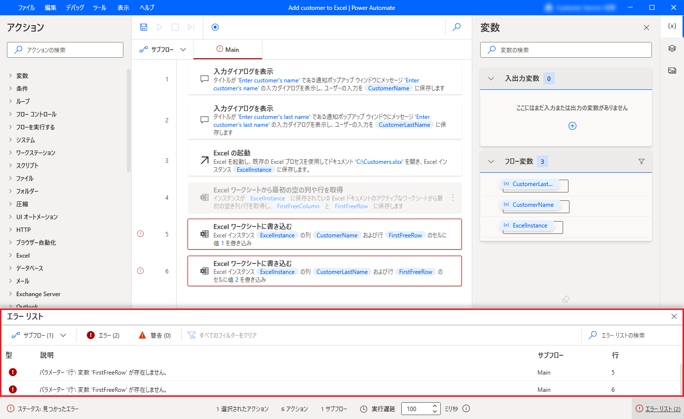Open the サブフロー dropdown above the flow
This screenshot has width=684, height=419.
point(162,49)
